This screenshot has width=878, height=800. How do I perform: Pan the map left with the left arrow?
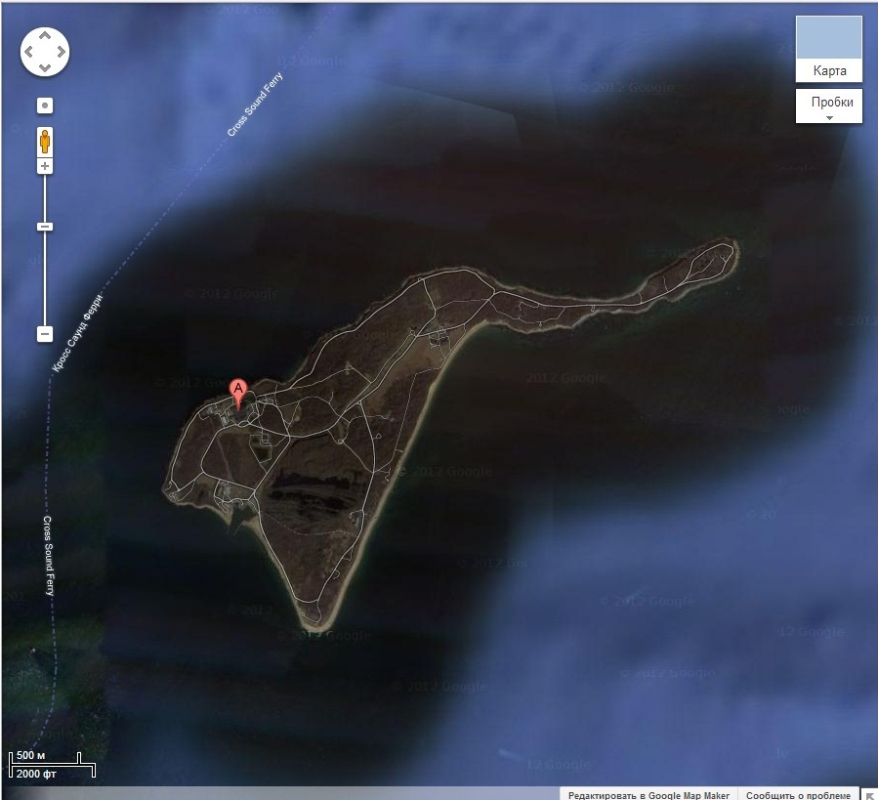click(x=29, y=52)
